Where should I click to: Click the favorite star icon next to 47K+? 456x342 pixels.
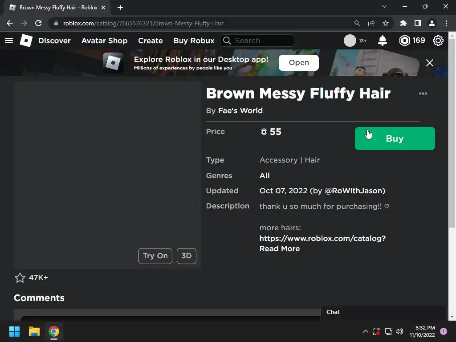[20, 278]
